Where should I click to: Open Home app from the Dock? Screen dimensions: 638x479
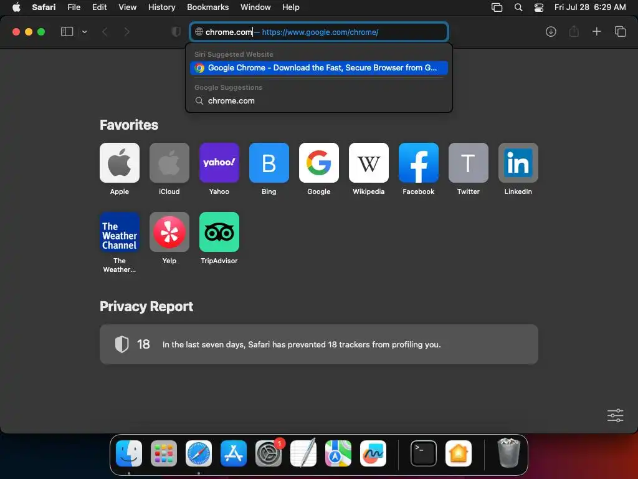459,453
